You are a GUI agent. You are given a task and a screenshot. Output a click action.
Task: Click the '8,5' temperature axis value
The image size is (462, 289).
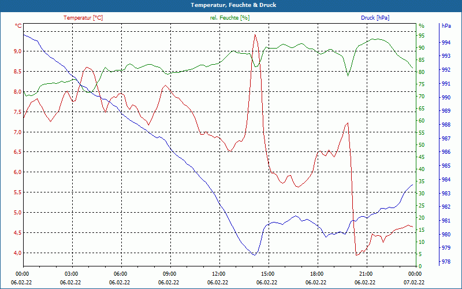(x=18, y=71)
